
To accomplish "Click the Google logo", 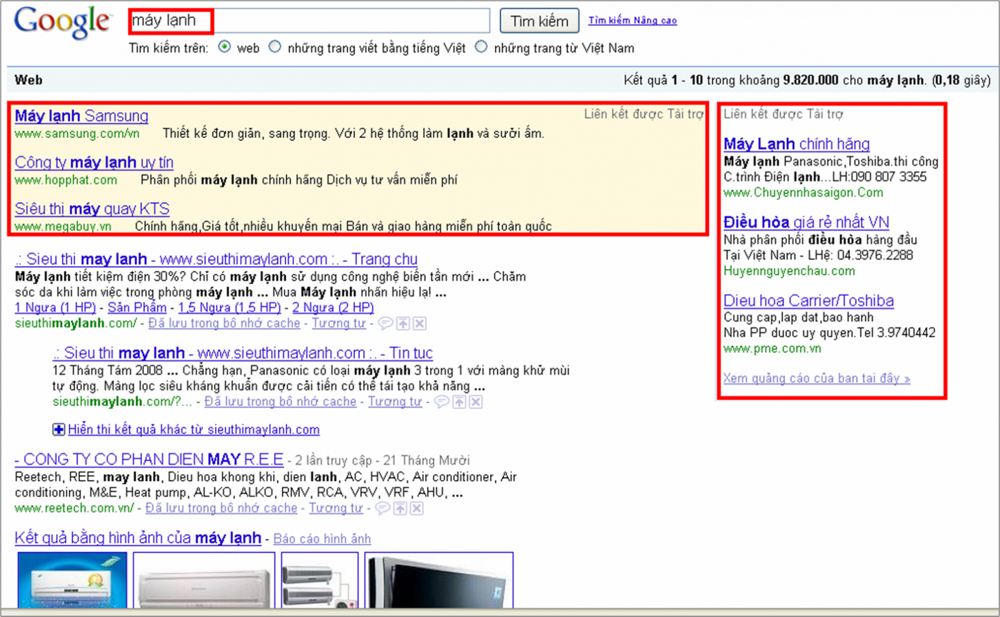I will point(62,23).
